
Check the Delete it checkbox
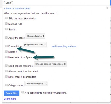[x=6, y=51]
